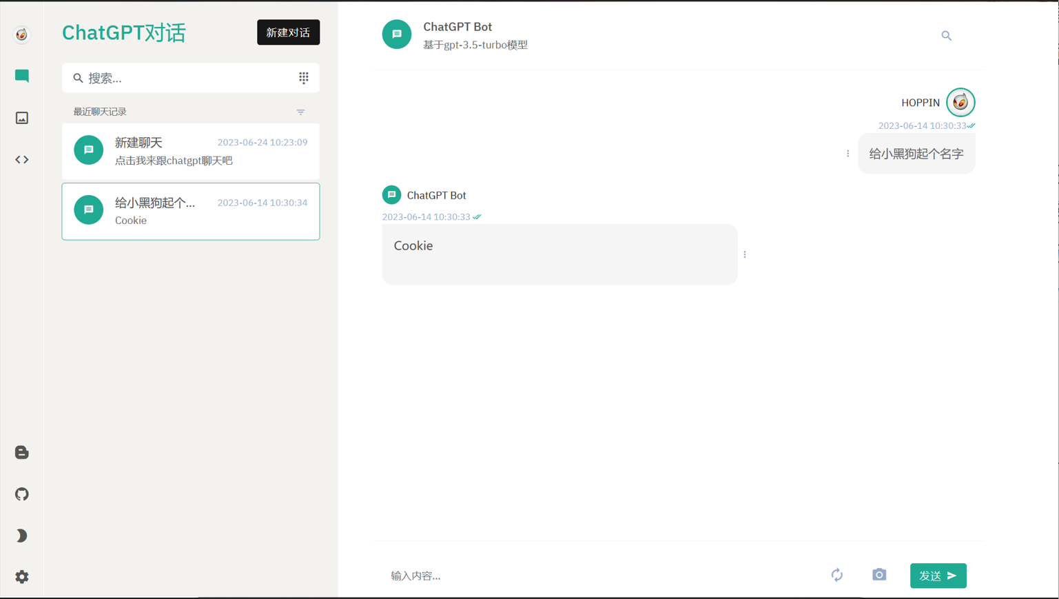This screenshot has width=1059, height=599.
Task: Select the 新建聊天 conversation
Action: [191, 152]
